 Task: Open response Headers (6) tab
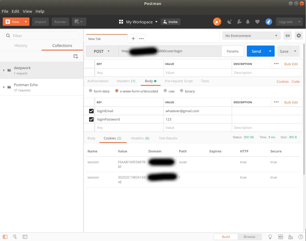140,138
